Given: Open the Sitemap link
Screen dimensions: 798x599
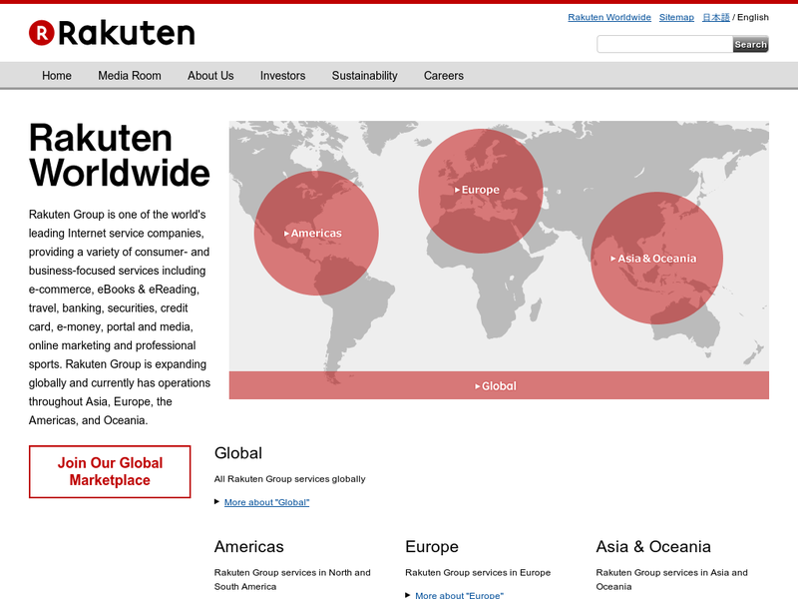Looking at the screenshot, I should pos(676,17).
